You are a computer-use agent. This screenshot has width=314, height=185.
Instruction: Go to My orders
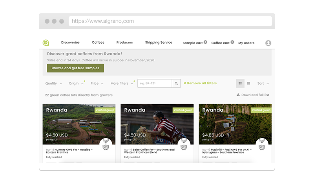pos(246,43)
